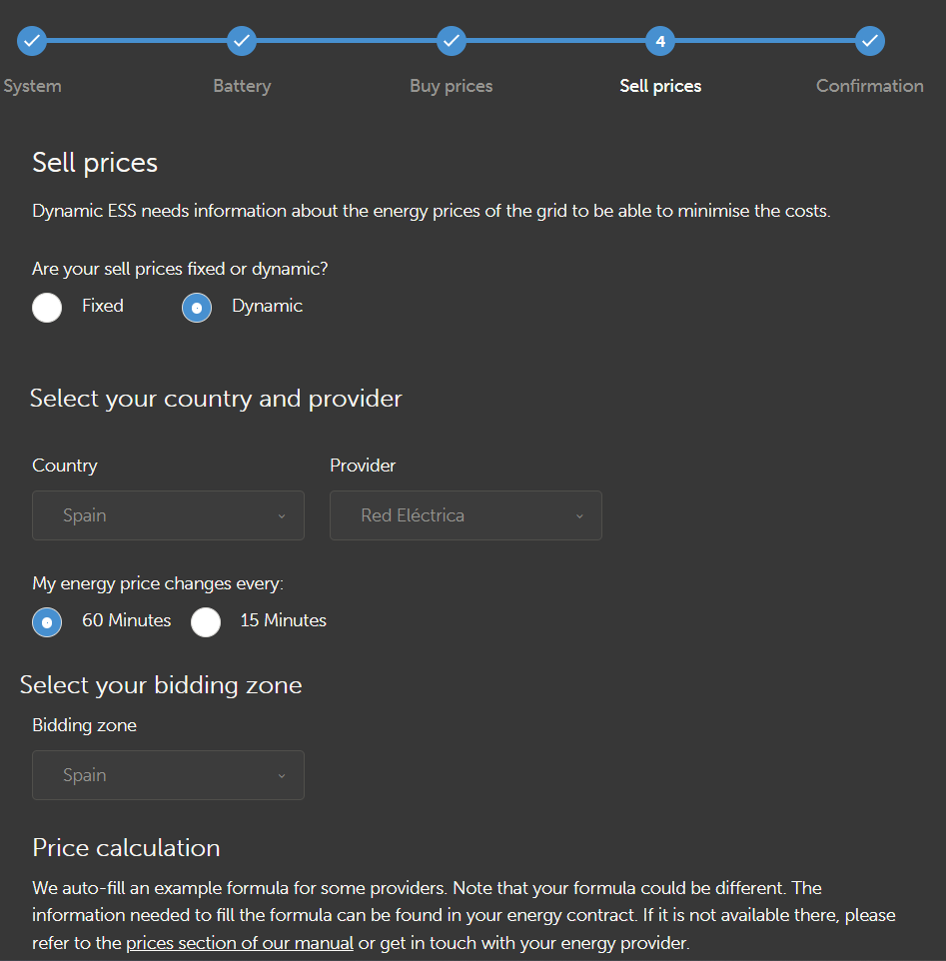This screenshot has height=961, width=946.
Task: Click the Bidding zone chevron arrow
Action: 282,776
